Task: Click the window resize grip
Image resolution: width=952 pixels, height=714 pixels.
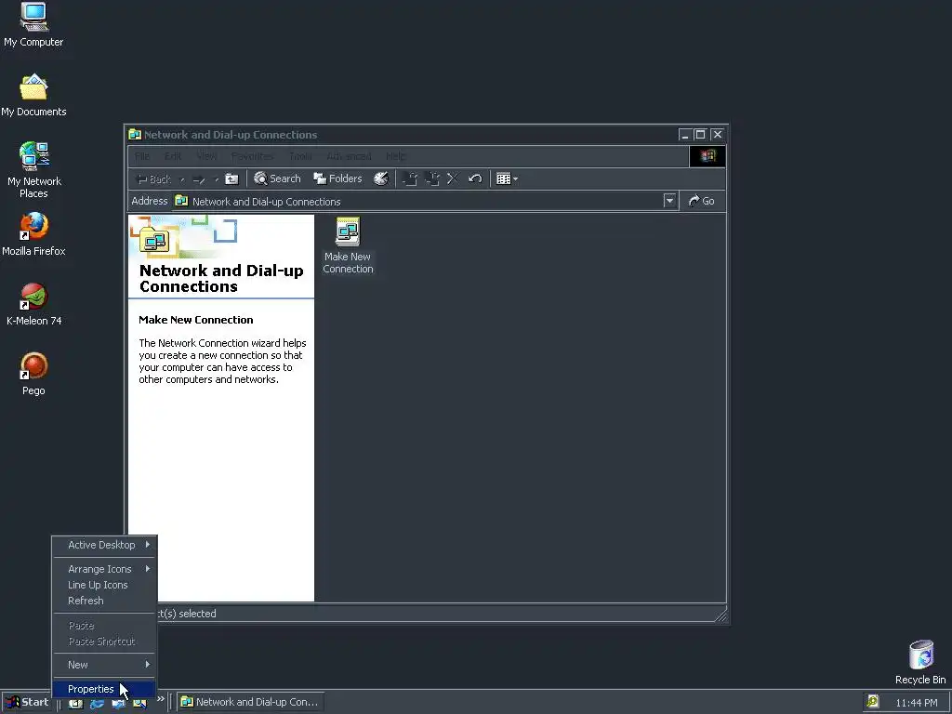Action: [721, 615]
